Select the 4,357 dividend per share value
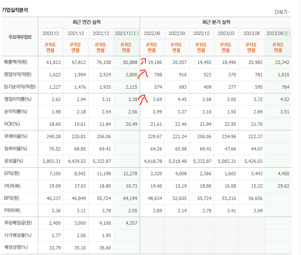This screenshot has width=301, height=255. pyautogui.click(x=132, y=223)
